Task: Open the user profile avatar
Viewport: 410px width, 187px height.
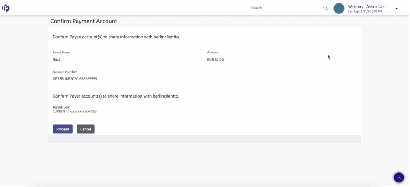Action: (339, 9)
